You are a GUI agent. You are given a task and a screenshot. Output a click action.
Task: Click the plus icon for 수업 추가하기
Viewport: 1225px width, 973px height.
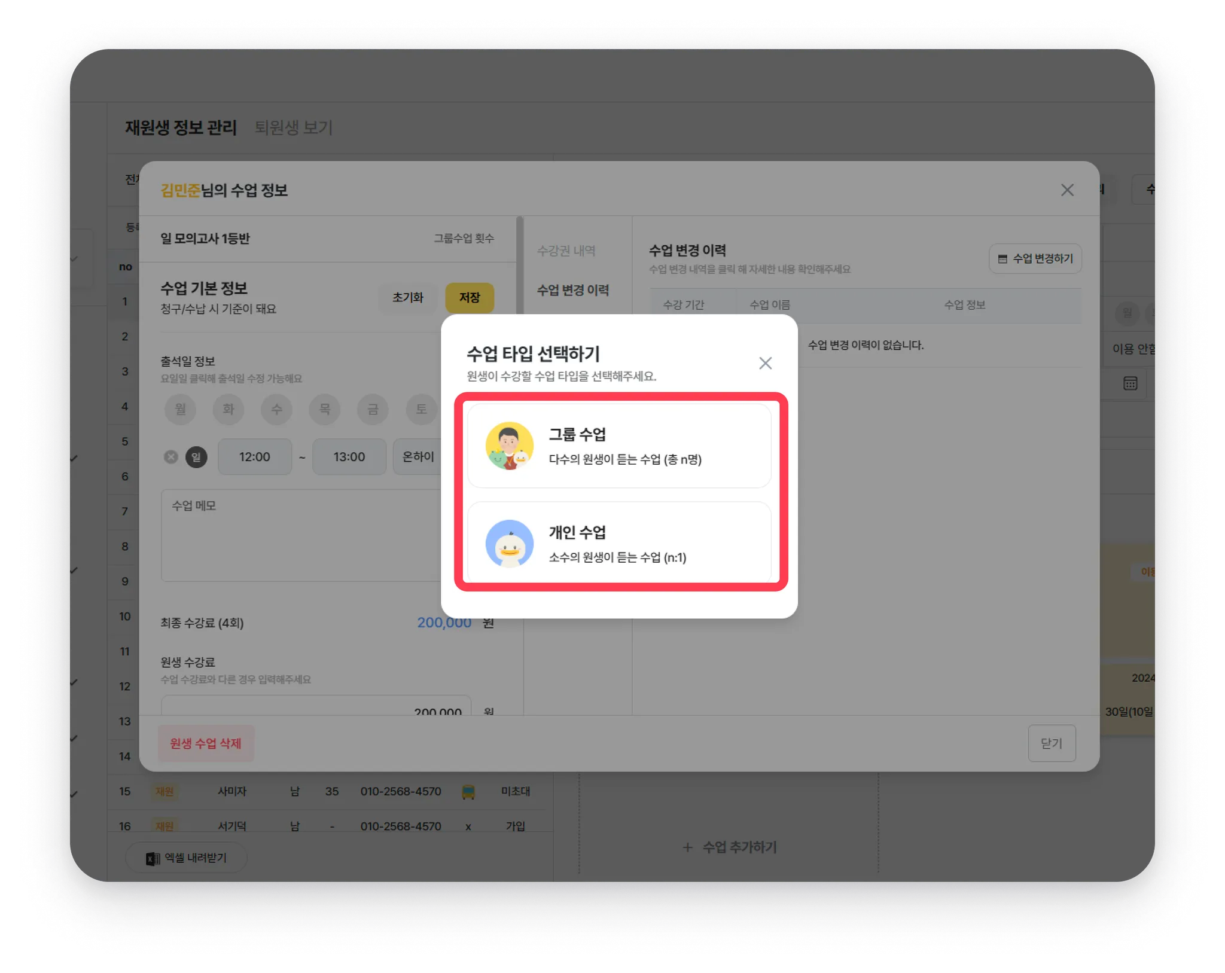[688, 847]
